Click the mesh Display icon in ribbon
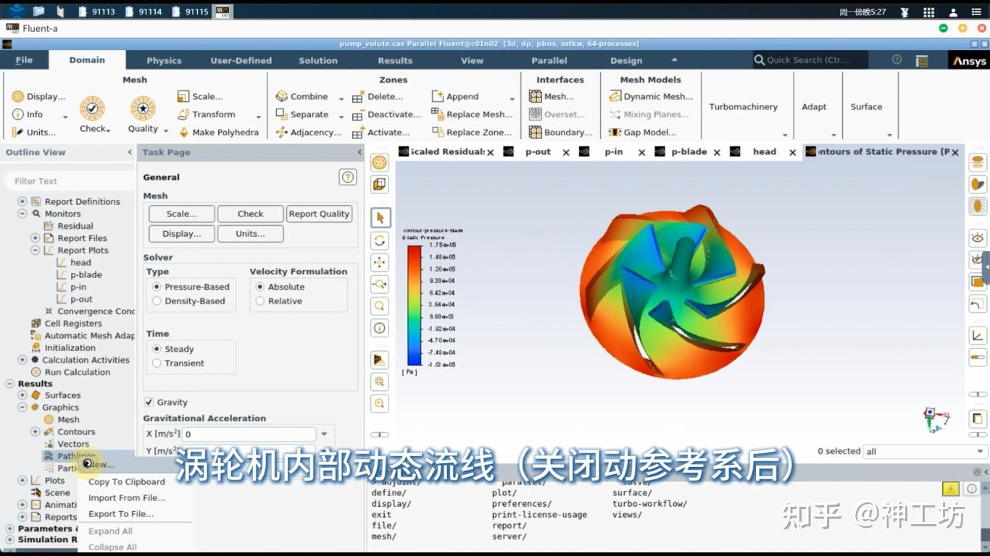This screenshot has width=990, height=556. click(x=18, y=96)
